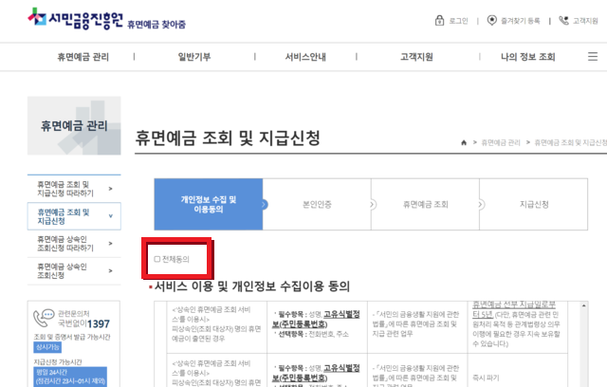Open the 고객지원 main navigation menu

click(x=416, y=57)
